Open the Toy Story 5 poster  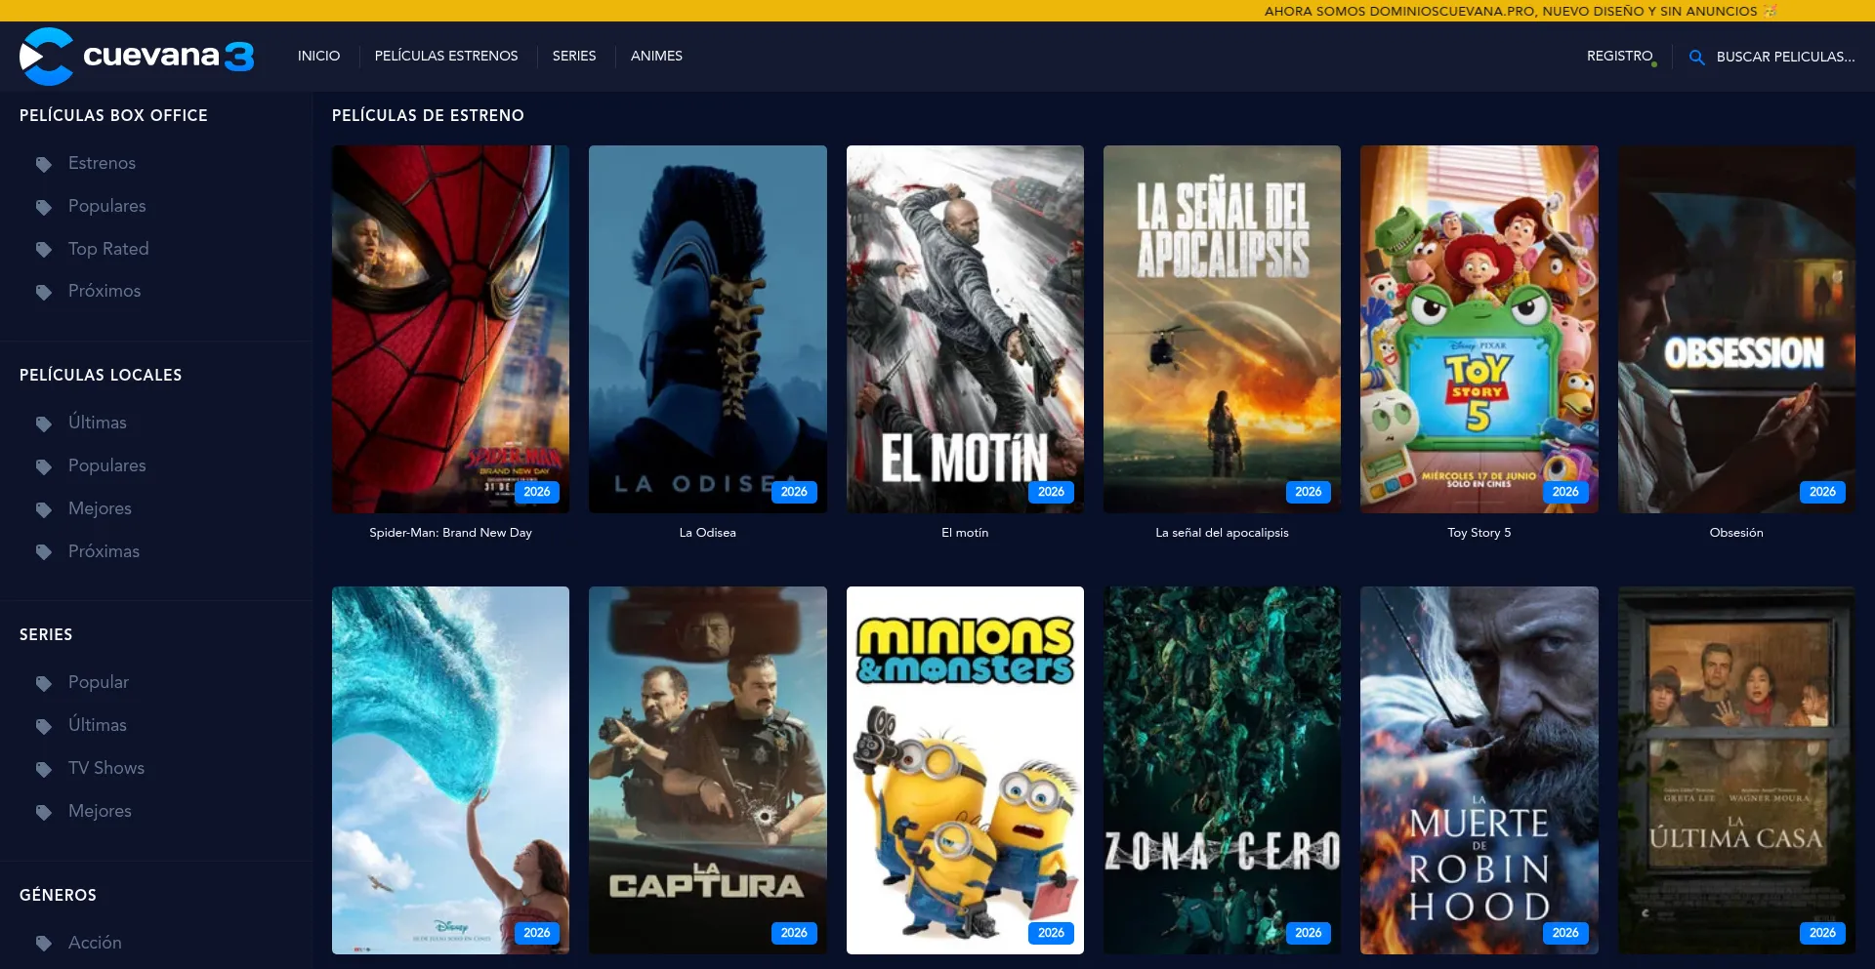click(x=1479, y=329)
